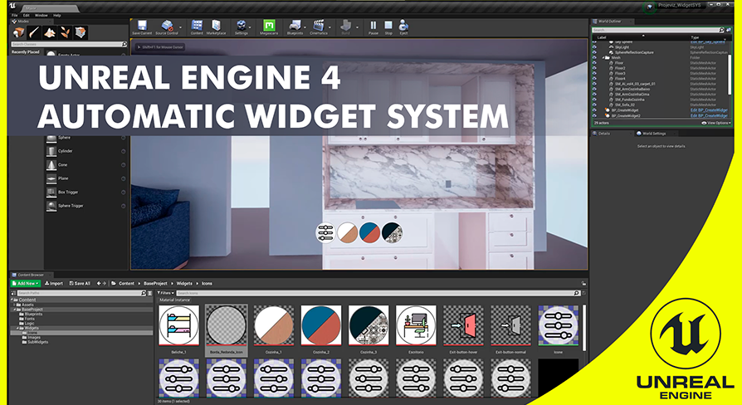Select the Landscape mode icon

(50, 32)
